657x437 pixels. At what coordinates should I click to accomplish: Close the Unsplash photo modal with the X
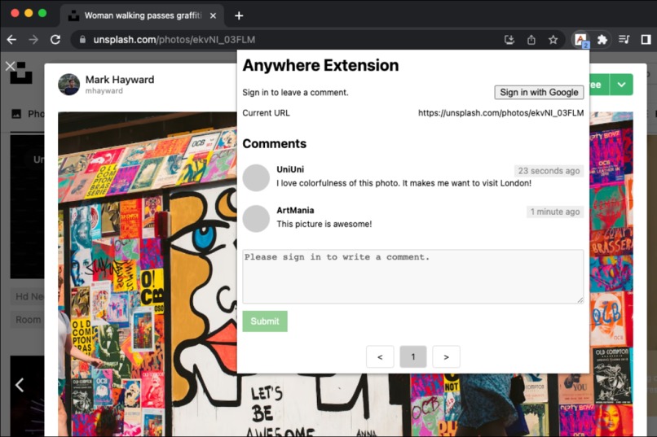[10, 66]
